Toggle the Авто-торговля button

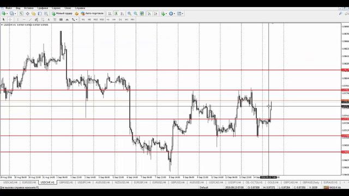coord(92,14)
